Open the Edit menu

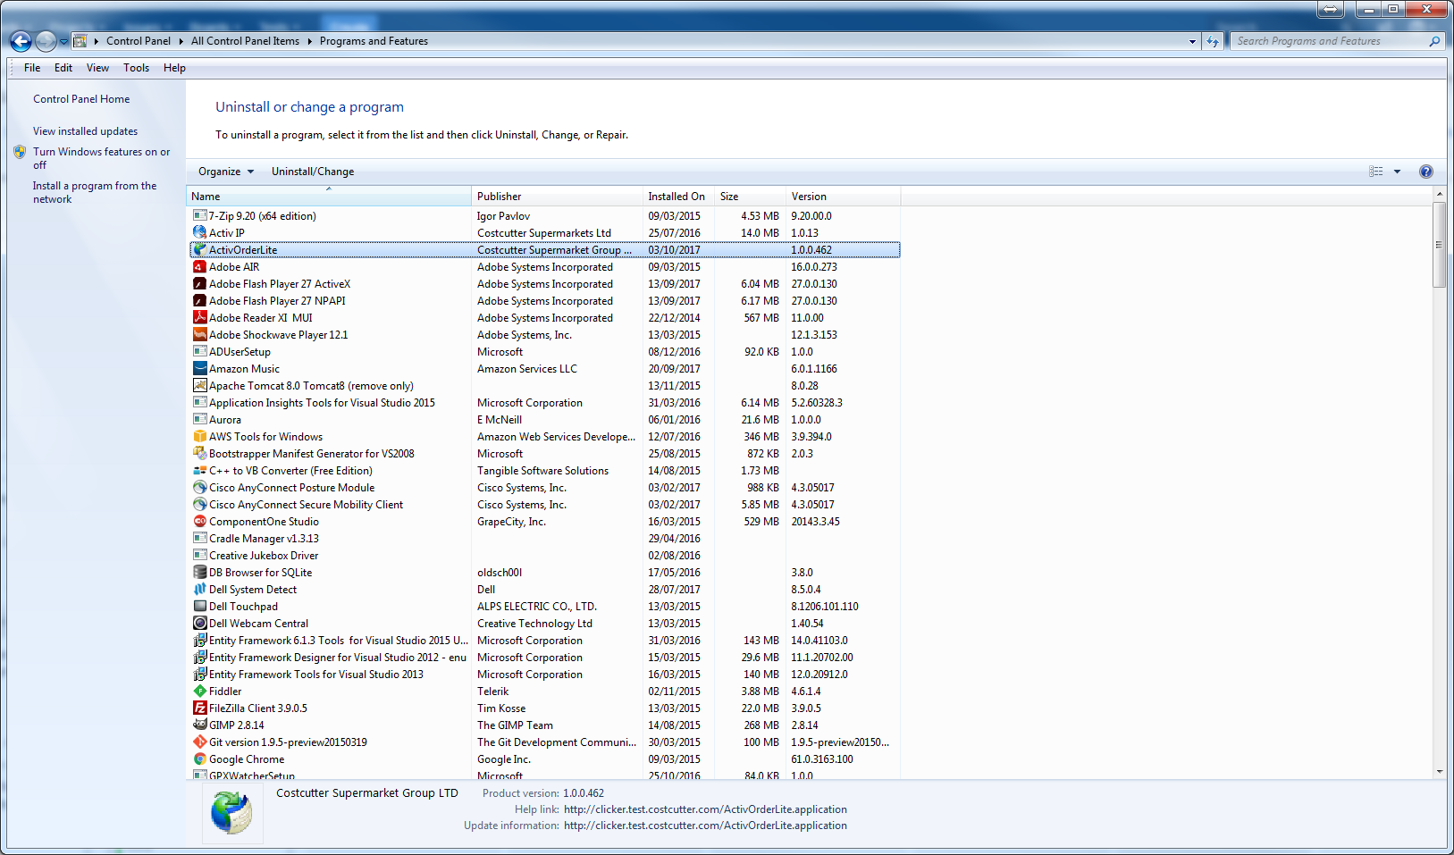pos(63,68)
